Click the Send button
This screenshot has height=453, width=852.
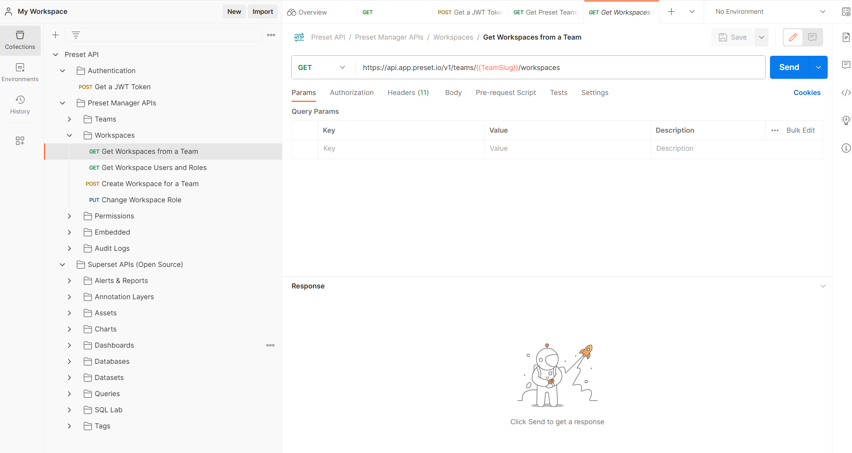(x=789, y=67)
